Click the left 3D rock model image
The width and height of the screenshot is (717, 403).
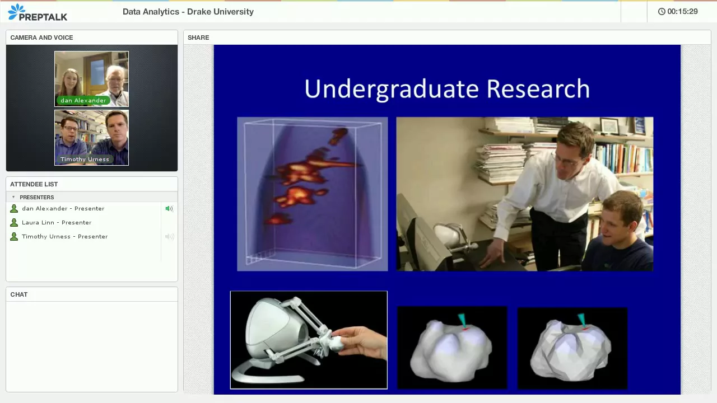[452, 347]
